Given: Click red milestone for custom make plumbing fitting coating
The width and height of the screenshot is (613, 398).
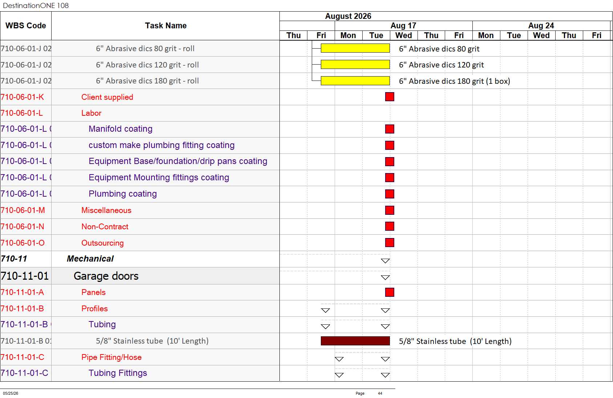Looking at the screenshot, I should (x=390, y=145).
